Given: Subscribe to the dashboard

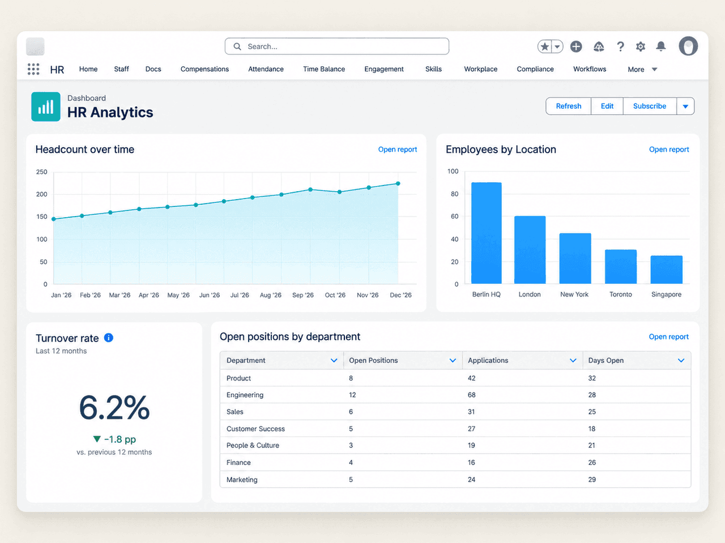Looking at the screenshot, I should tap(650, 106).
